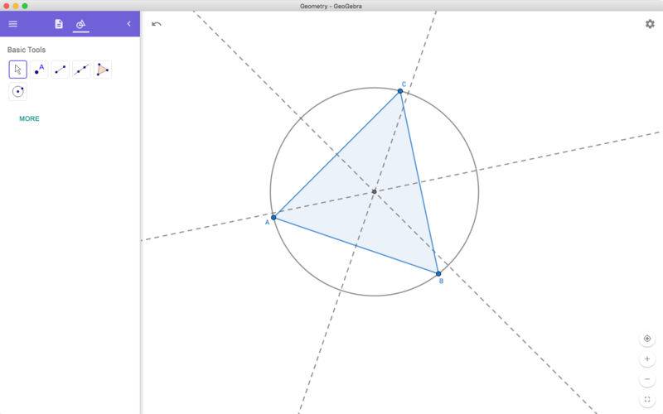The image size is (663, 414).
Task: Close the GeoGebra window
Action: 7,6
